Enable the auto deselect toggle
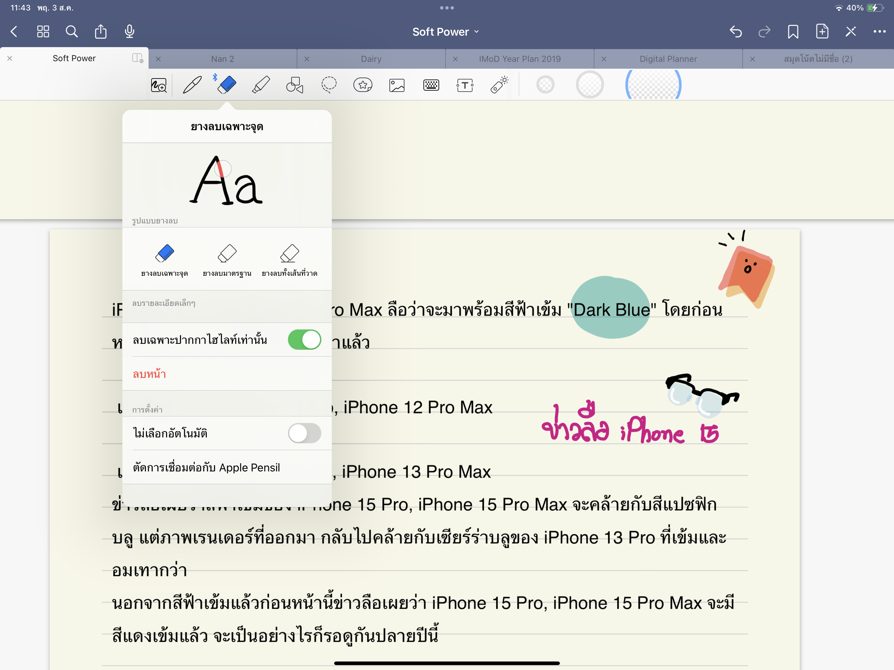The height and width of the screenshot is (670, 894). tap(304, 433)
